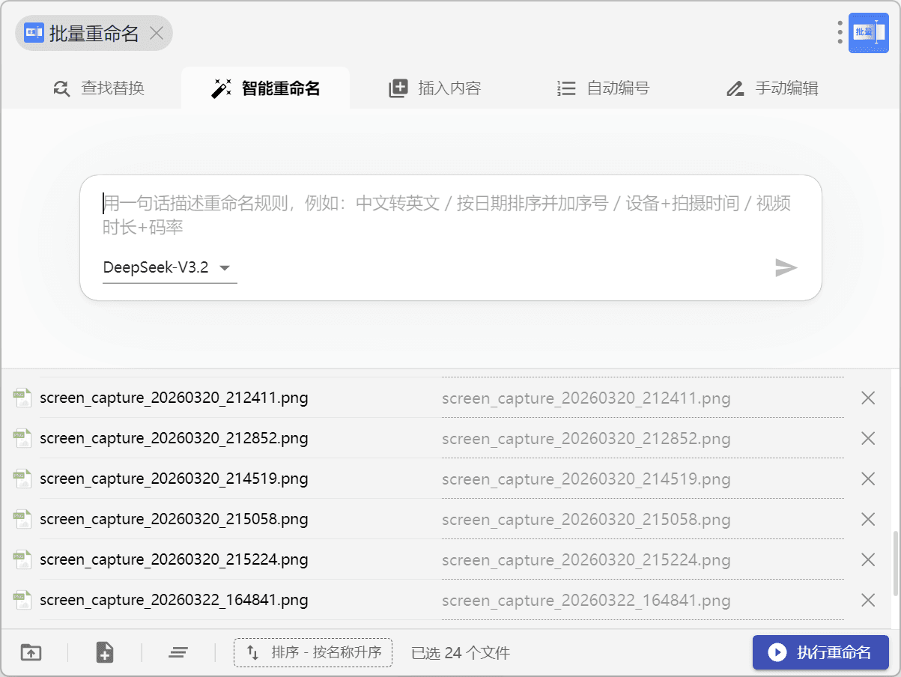Close the 批量重命名 tab chip
This screenshot has width=901, height=677.
(157, 33)
